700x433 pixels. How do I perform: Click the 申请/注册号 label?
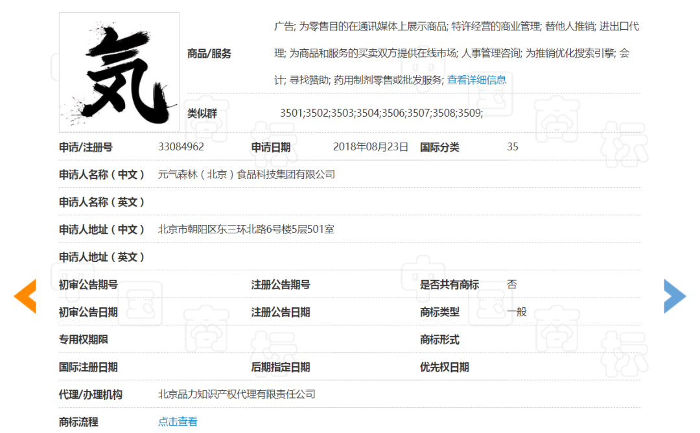pyautogui.click(x=86, y=147)
